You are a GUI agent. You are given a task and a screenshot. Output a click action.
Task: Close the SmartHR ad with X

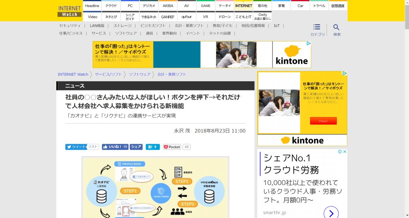[x=345, y=151]
